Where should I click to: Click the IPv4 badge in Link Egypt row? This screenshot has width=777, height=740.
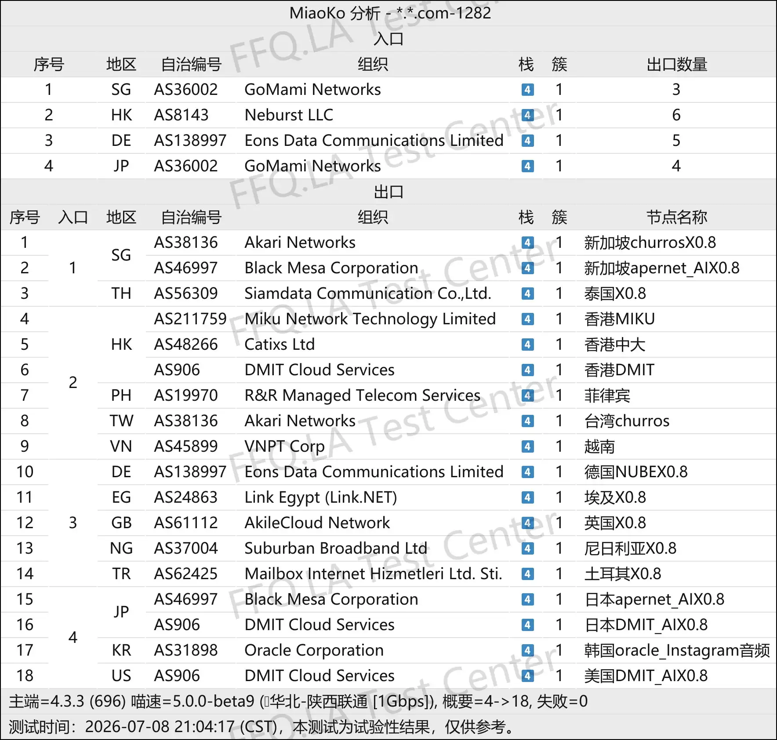click(527, 497)
